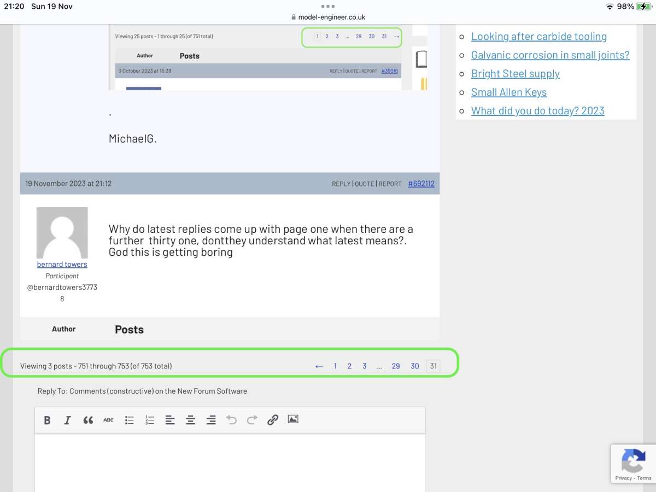The width and height of the screenshot is (656, 492).
Task: Insert a bulleted list
Action: point(129,420)
